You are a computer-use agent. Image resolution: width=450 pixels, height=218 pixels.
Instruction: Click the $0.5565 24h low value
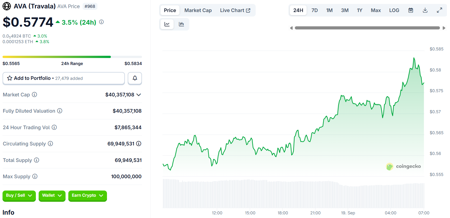[x=11, y=64]
